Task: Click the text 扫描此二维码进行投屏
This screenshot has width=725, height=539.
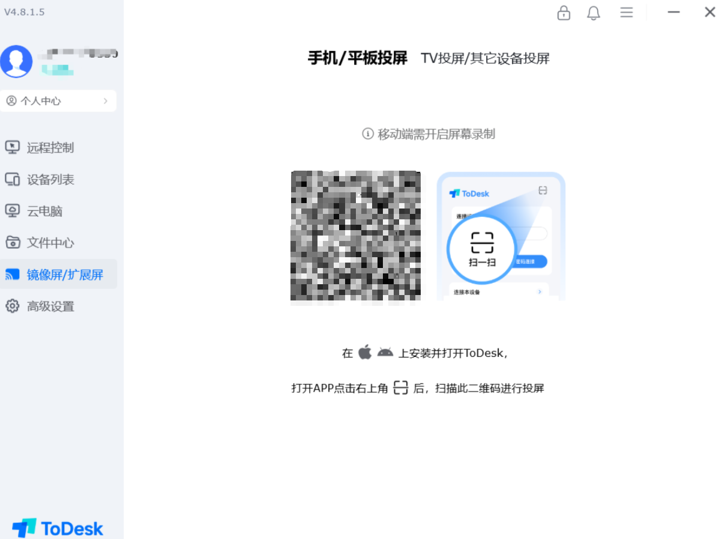Action: tap(490, 388)
